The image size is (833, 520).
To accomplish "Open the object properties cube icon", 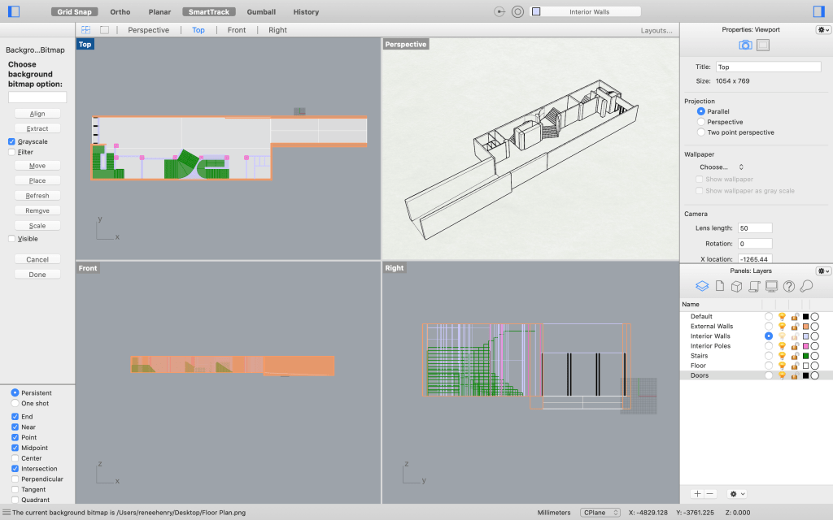I will [x=736, y=286].
